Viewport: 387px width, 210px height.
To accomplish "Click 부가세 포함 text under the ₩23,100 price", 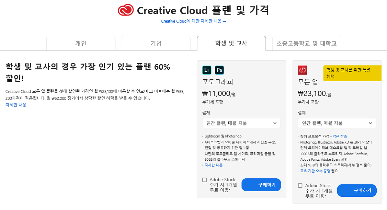I will click(x=308, y=102).
